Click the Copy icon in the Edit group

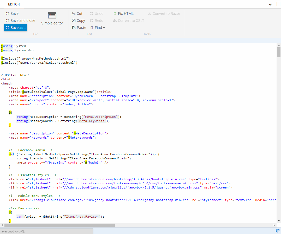(74, 21)
